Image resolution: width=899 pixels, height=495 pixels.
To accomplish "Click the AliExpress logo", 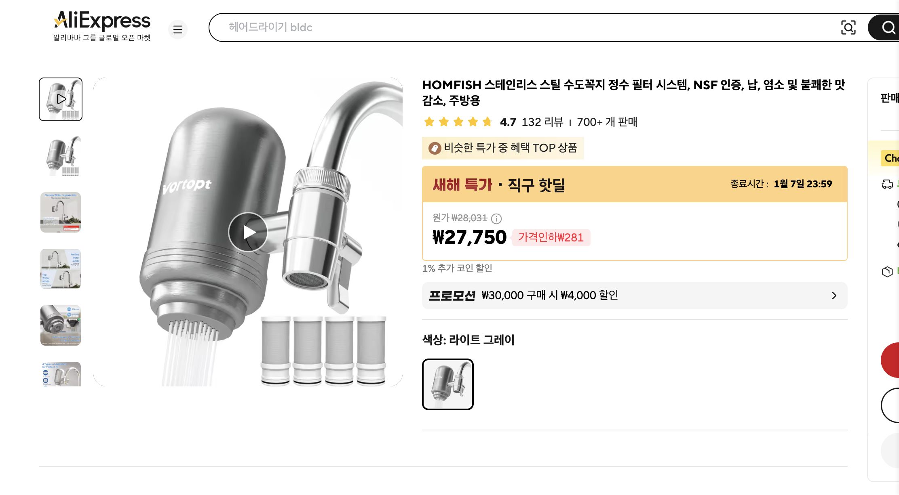I will pyautogui.click(x=102, y=21).
